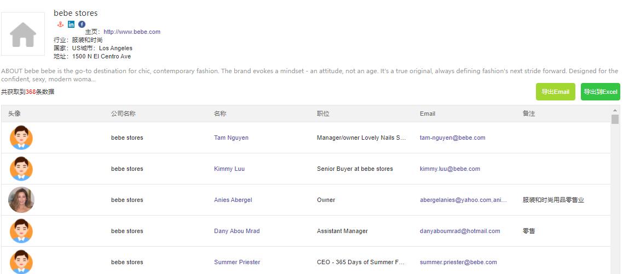This screenshot has width=623, height=274.
Task: Click Summer Priester's avatar icon
Action: pos(21,261)
